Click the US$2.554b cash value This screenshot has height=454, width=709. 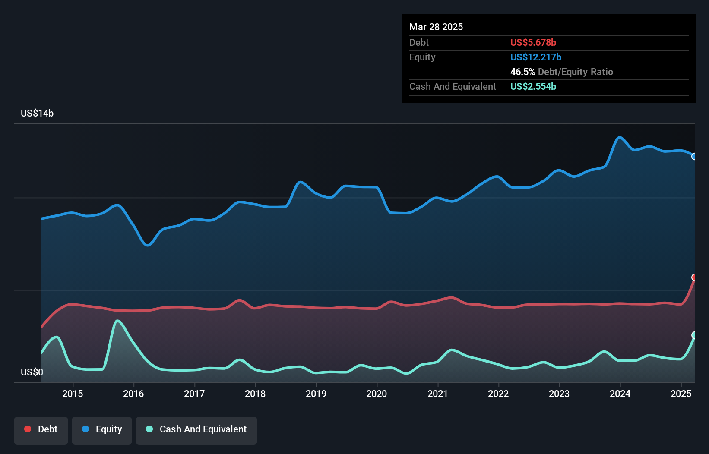coord(533,86)
